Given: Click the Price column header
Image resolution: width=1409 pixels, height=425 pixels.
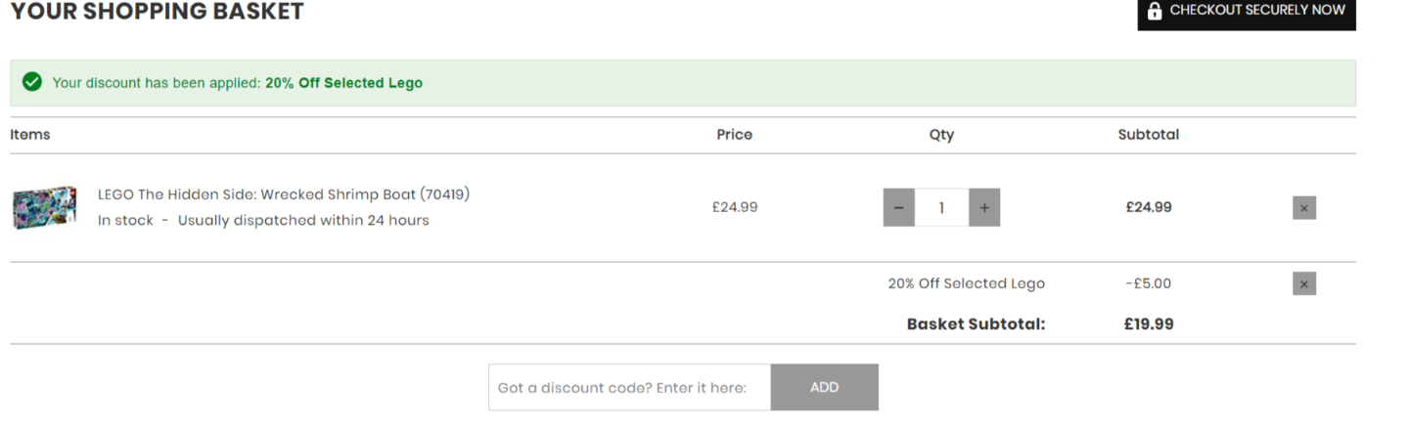Looking at the screenshot, I should coord(734,135).
